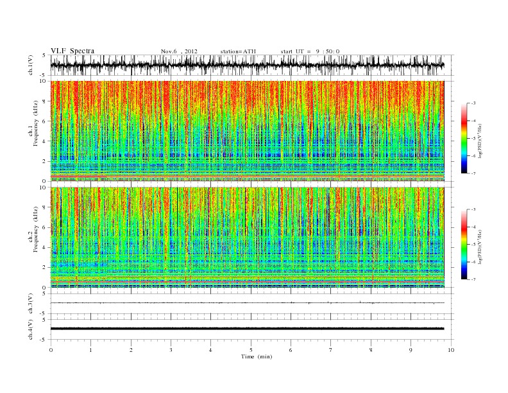The height and width of the screenshot is (393, 508).
Task: Click the time axis tick label "9"
Action: (411, 350)
